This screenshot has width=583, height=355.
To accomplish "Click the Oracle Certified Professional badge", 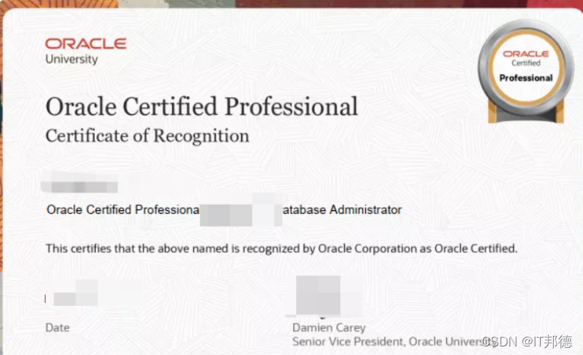I will pyautogui.click(x=526, y=72).
